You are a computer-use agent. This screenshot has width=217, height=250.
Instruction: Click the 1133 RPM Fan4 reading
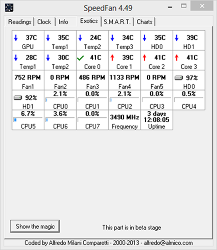point(125,78)
